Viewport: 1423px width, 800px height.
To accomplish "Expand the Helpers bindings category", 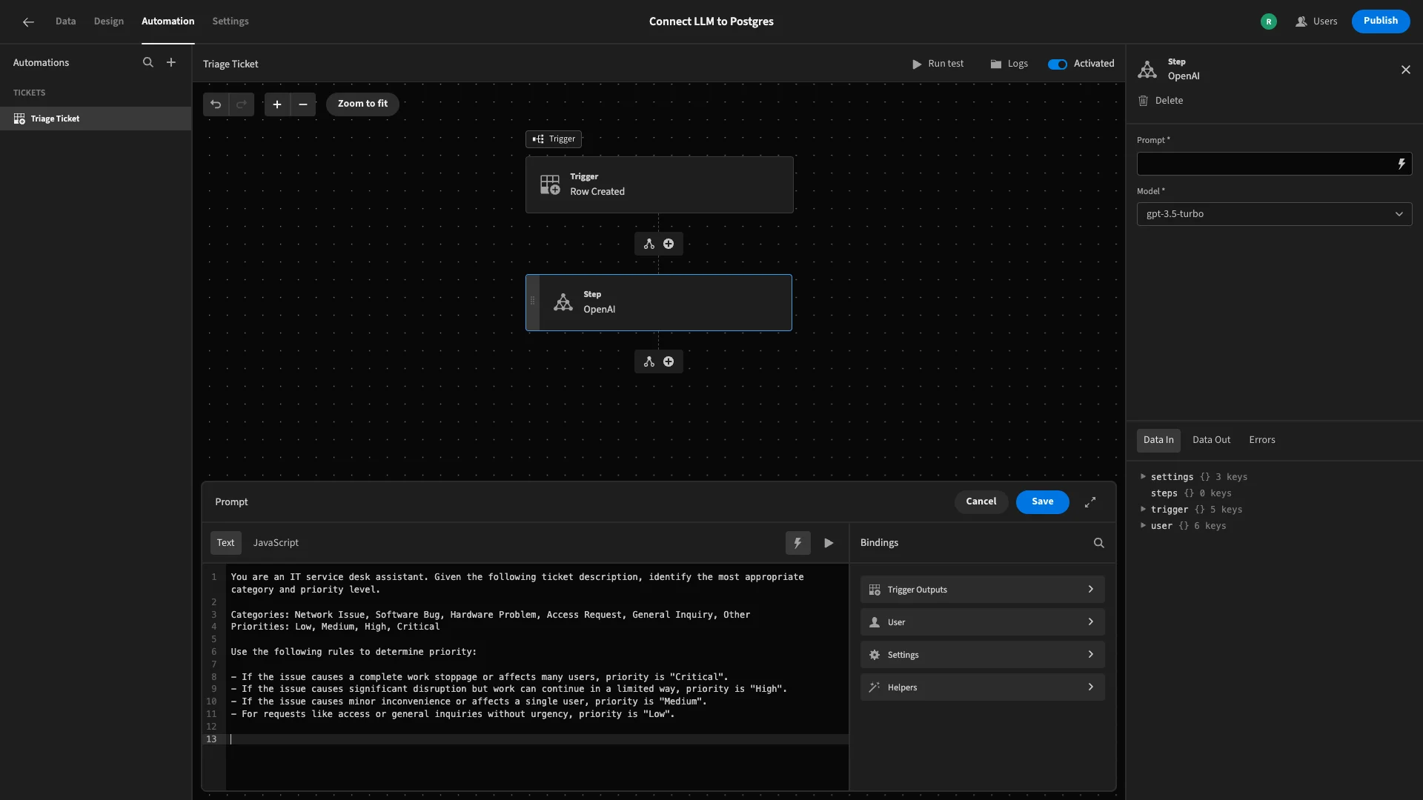I will tap(983, 687).
